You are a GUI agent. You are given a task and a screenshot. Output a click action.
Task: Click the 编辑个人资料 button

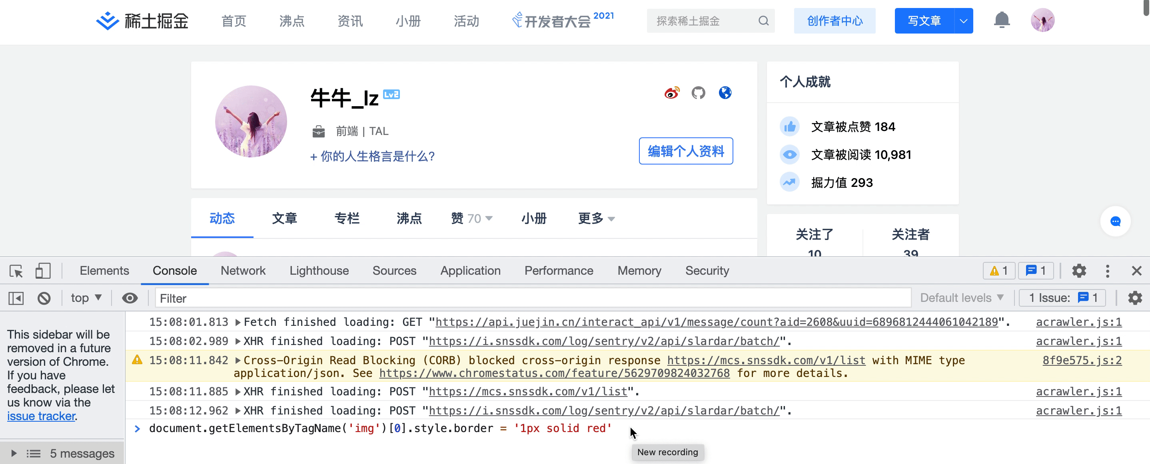pos(685,151)
